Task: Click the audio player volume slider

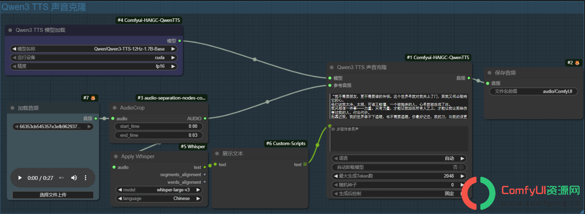Action: 62,178
